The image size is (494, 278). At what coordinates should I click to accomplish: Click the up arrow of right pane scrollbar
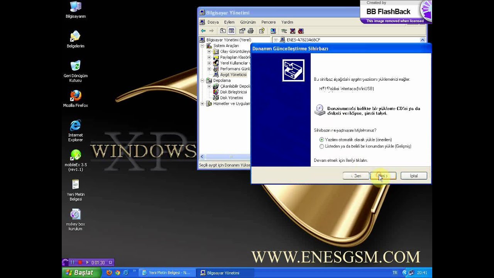pyautogui.click(x=423, y=40)
